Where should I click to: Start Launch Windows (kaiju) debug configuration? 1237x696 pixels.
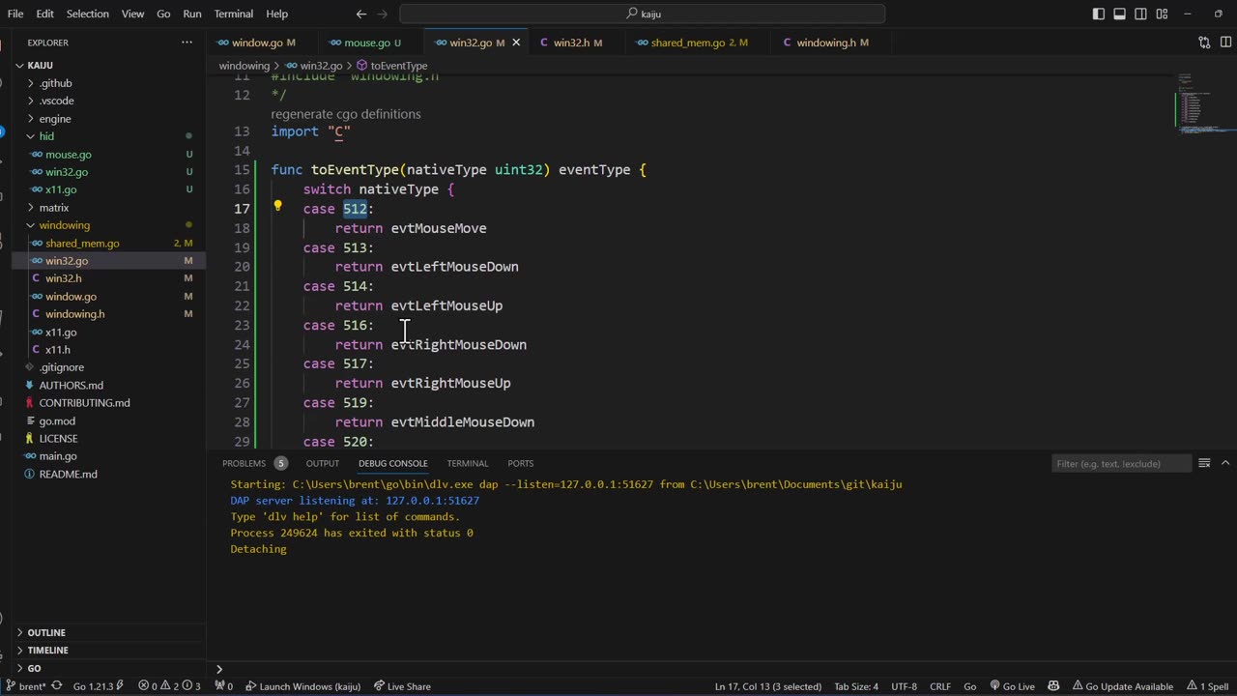[x=302, y=686]
